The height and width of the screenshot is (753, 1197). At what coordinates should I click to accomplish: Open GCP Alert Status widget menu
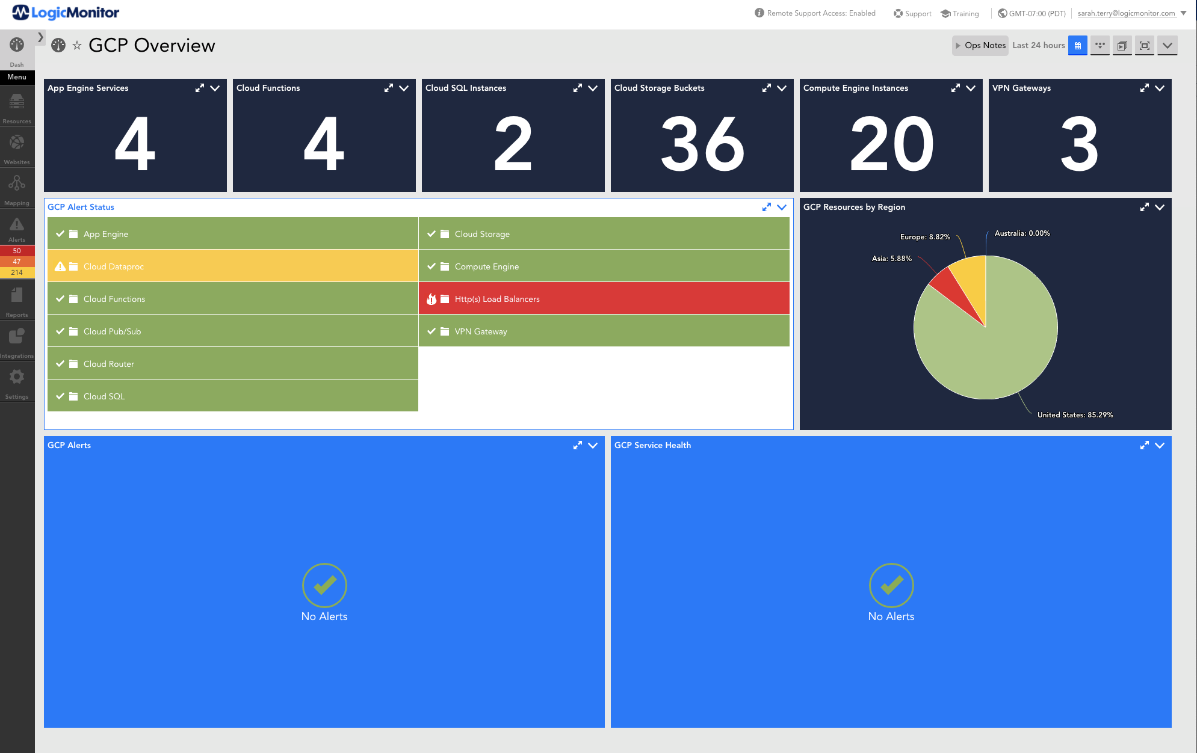pos(782,207)
